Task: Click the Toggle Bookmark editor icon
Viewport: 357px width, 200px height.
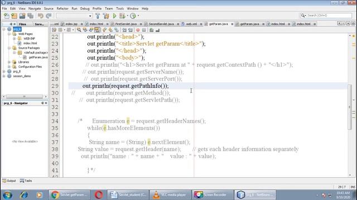Action: click(x=117, y=30)
